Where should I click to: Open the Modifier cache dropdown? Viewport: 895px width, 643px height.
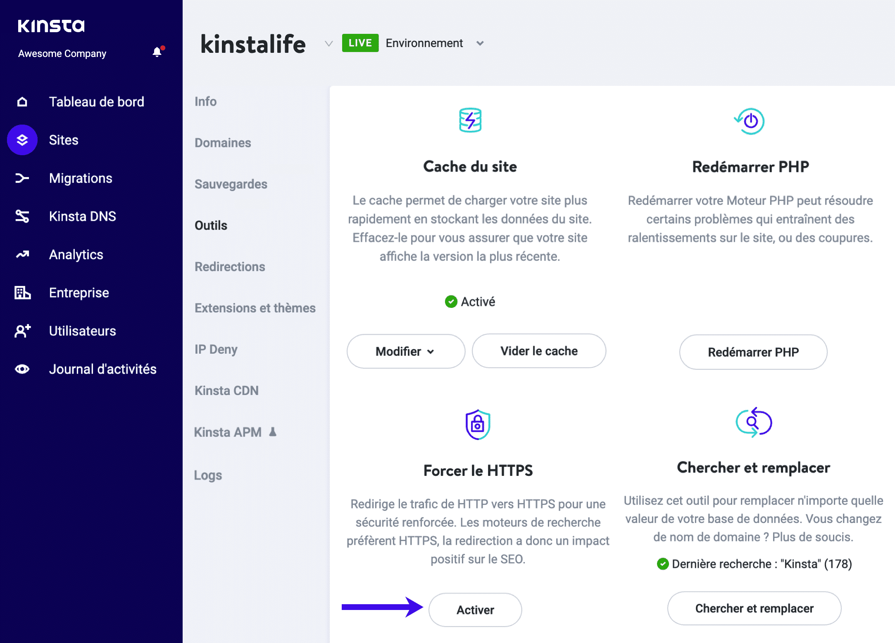click(x=405, y=352)
